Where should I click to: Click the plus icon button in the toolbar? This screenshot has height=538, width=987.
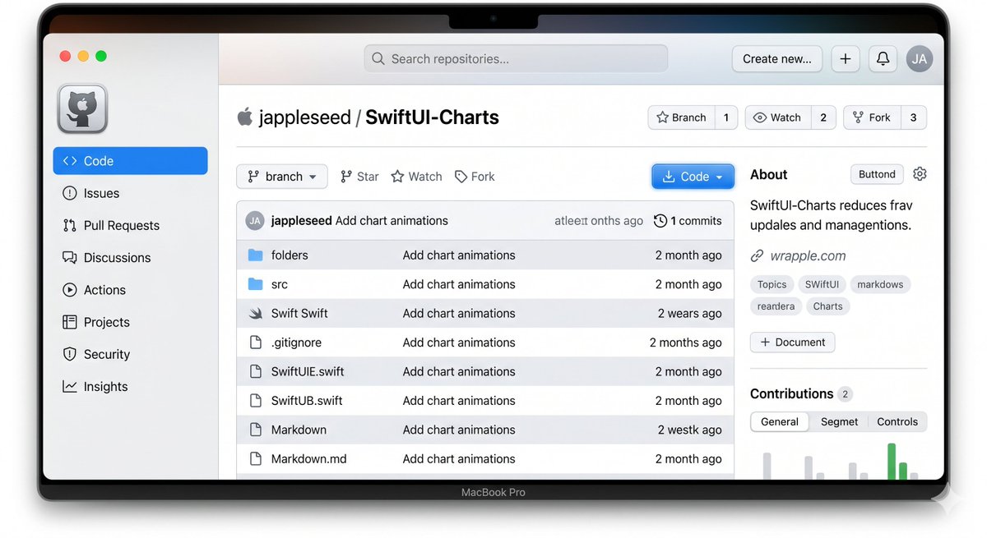(846, 59)
